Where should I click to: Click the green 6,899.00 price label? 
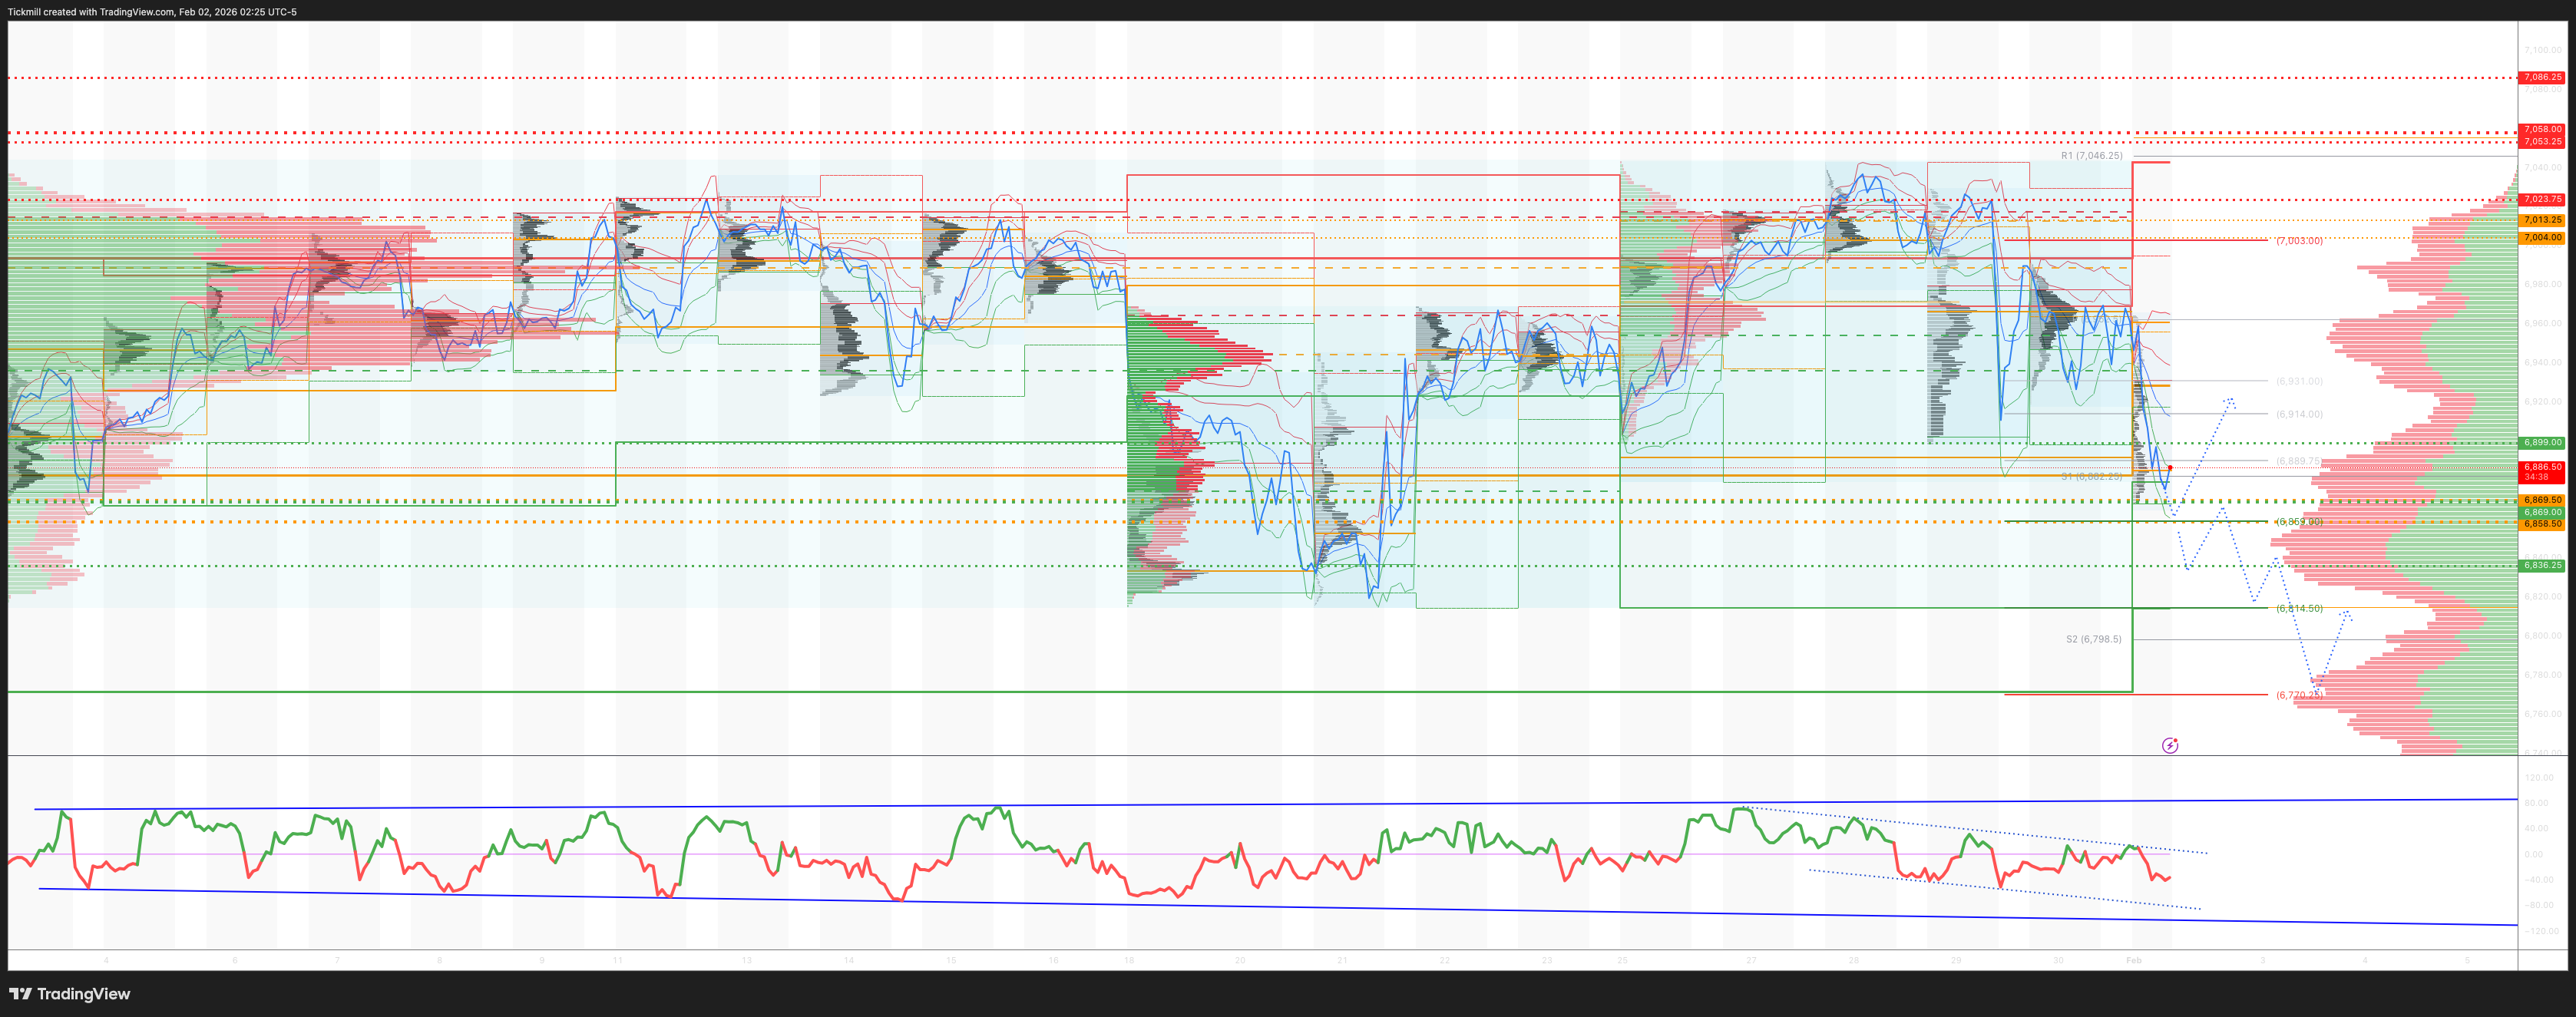(x=2542, y=442)
